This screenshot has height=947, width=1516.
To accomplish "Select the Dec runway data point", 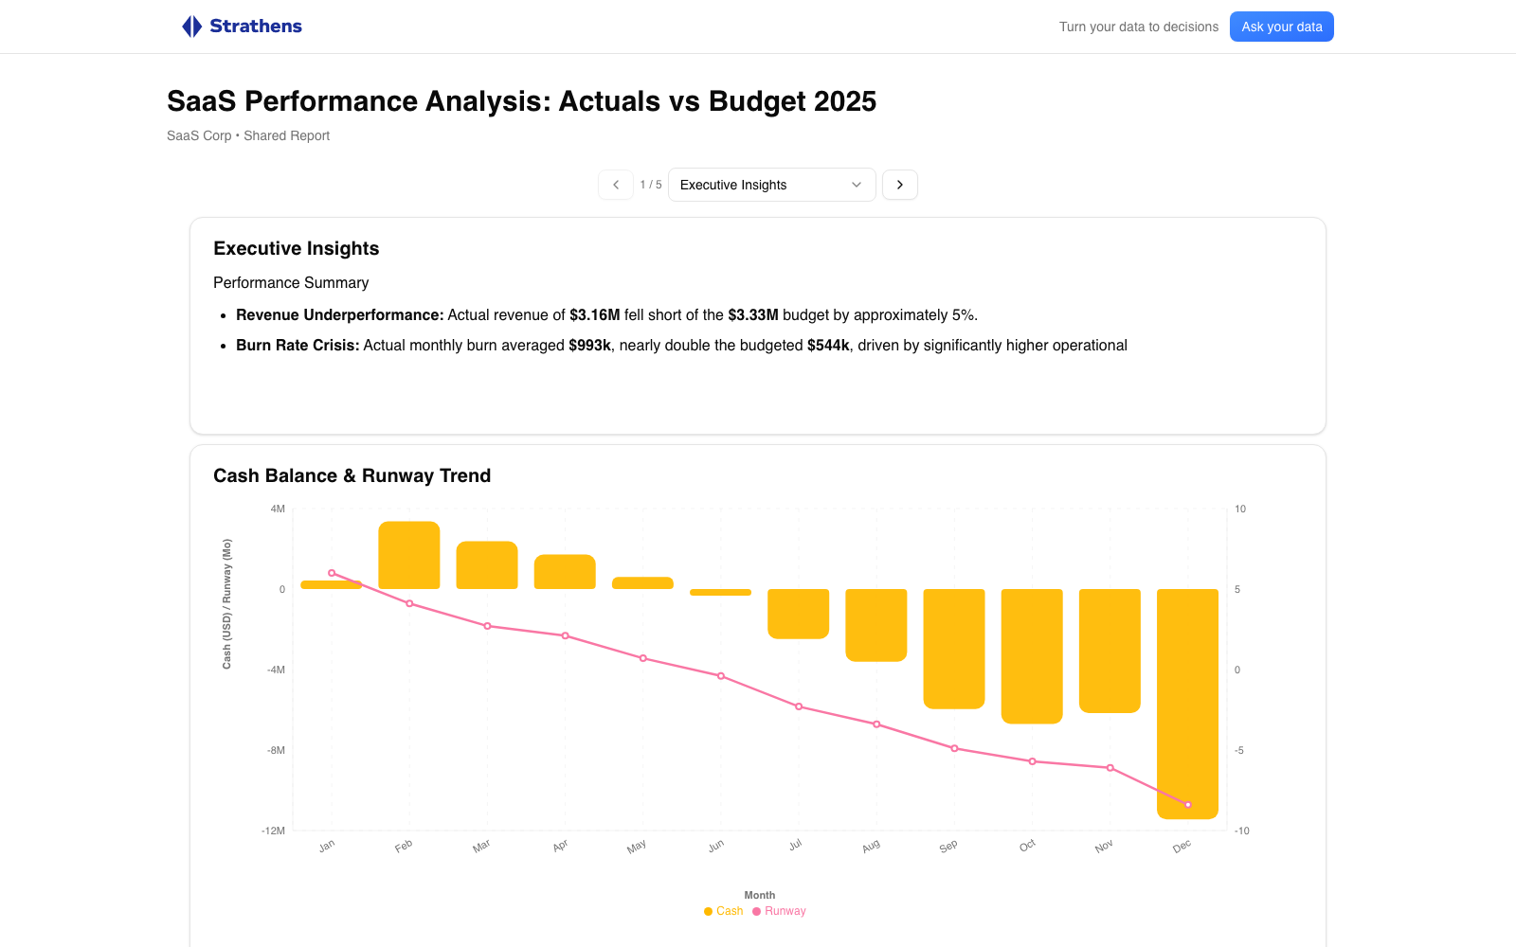I will pyautogui.click(x=1188, y=805).
